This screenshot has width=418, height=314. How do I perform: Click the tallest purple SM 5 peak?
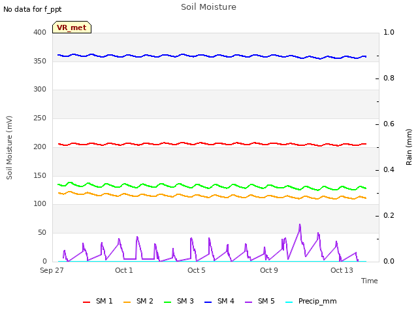(300, 225)
